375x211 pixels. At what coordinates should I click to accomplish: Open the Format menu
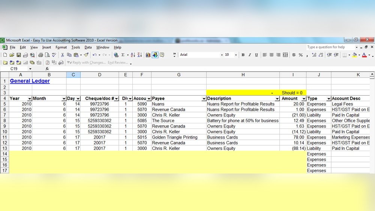pos(61,48)
